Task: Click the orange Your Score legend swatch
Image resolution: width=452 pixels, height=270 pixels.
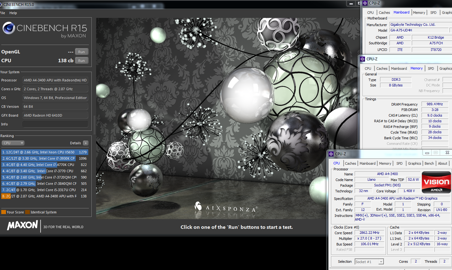Action: click(3, 212)
